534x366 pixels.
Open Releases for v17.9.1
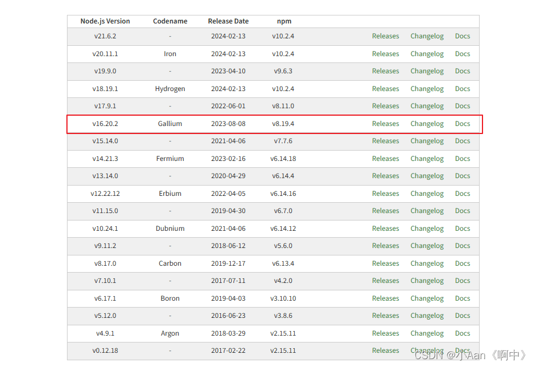[385, 107]
